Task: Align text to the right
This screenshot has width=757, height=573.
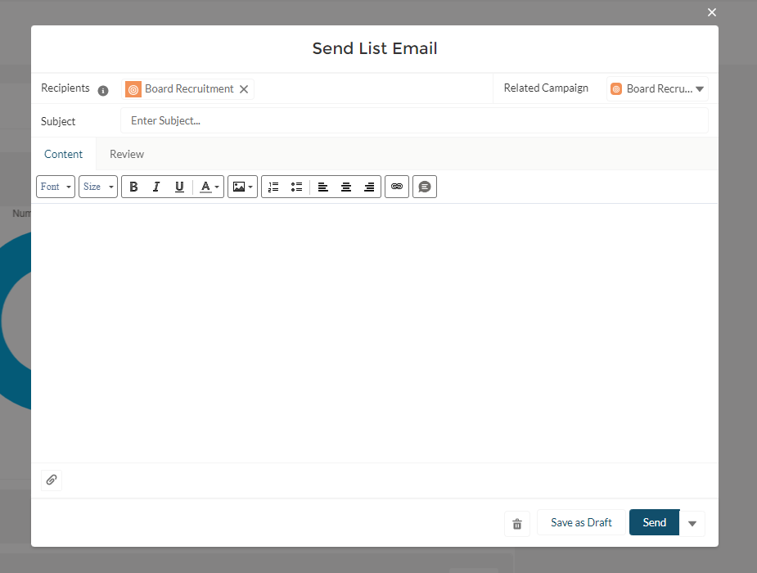Action: [369, 187]
